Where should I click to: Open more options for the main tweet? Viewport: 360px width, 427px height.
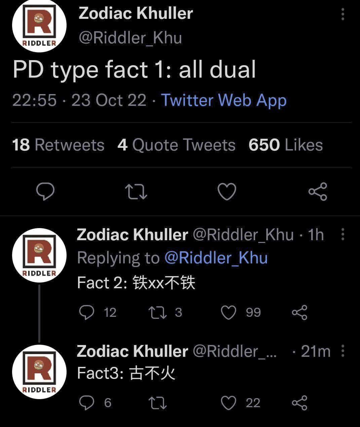[343, 14]
